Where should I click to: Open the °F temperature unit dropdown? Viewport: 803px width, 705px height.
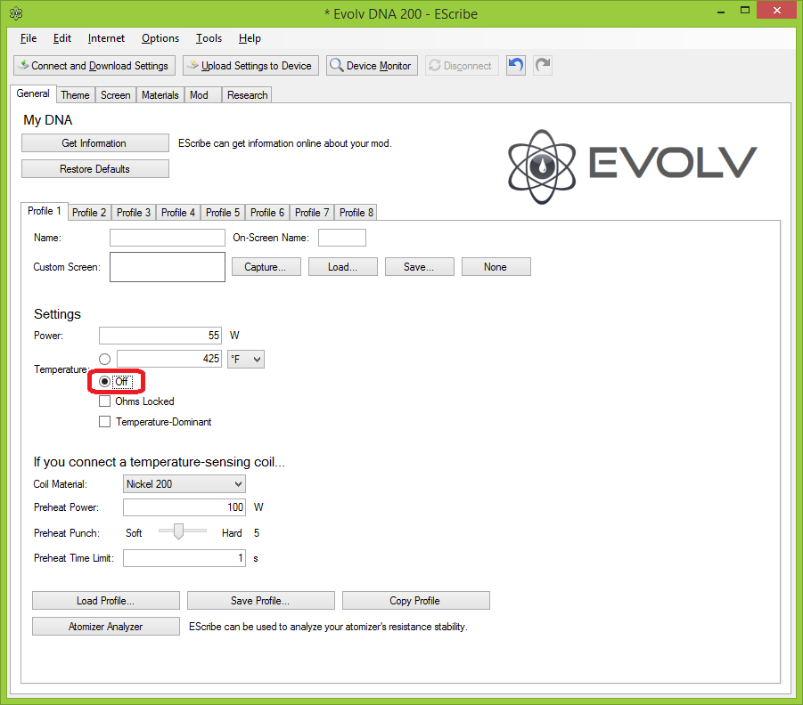[x=246, y=359]
